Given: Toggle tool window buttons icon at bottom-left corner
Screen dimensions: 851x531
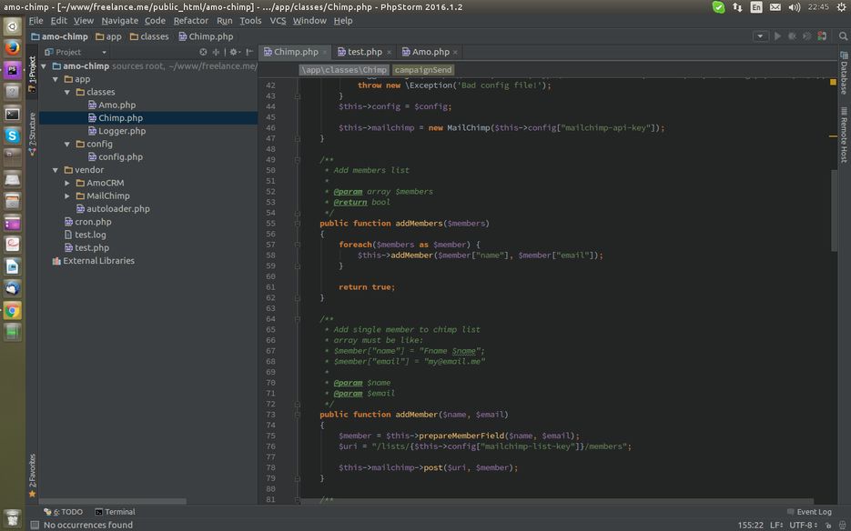Looking at the screenshot, I should pos(35,525).
